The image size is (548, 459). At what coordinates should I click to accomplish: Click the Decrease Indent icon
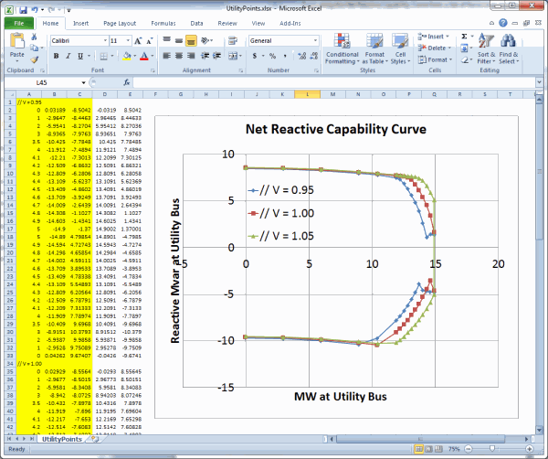click(x=205, y=56)
